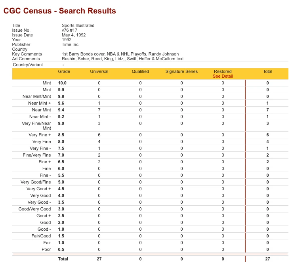Click the Grade column header
The image size is (290, 262).
pyautogui.click(x=64, y=71)
